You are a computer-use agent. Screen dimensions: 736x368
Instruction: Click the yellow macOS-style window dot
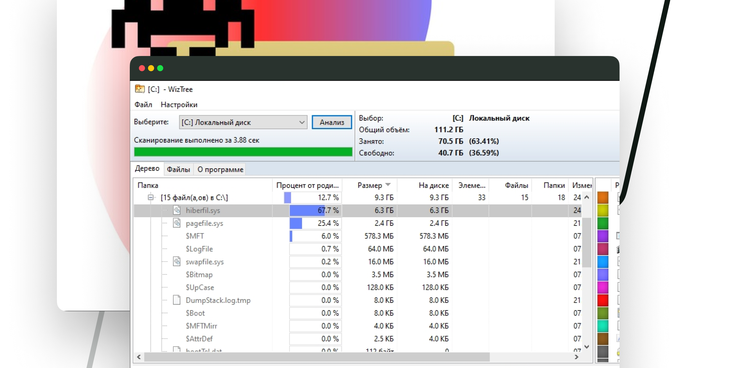point(151,68)
